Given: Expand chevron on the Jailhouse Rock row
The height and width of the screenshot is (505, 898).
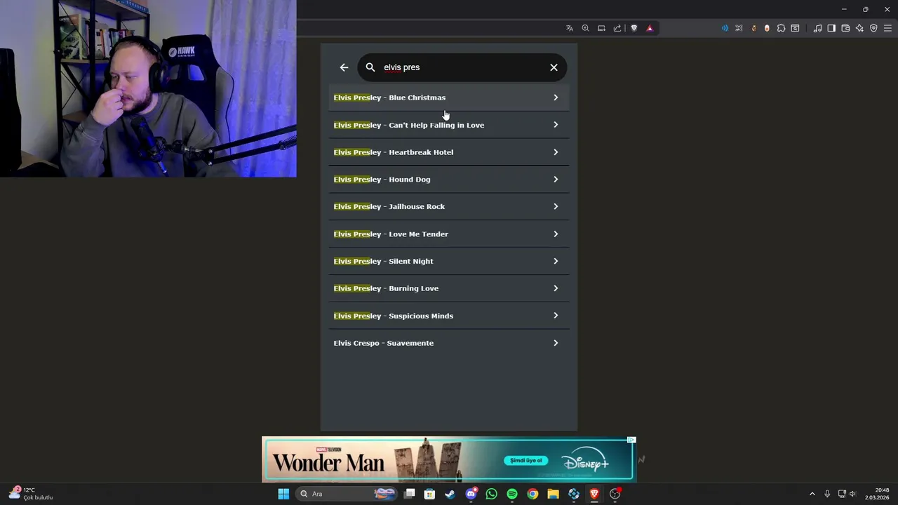Looking at the screenshot, I should pos(556,206).
